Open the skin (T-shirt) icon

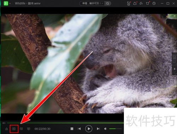point(148,4)
